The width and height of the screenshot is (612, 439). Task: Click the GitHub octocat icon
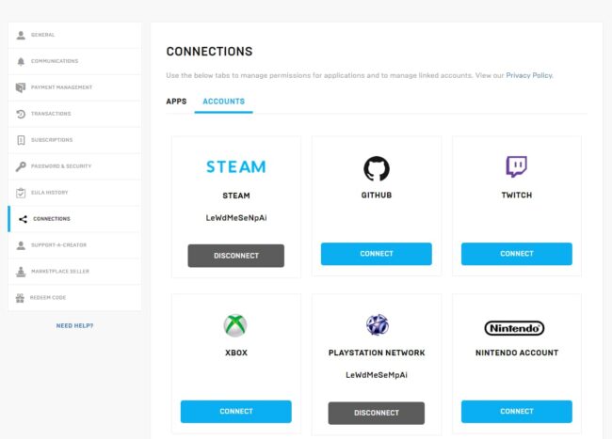pos(376,168)
